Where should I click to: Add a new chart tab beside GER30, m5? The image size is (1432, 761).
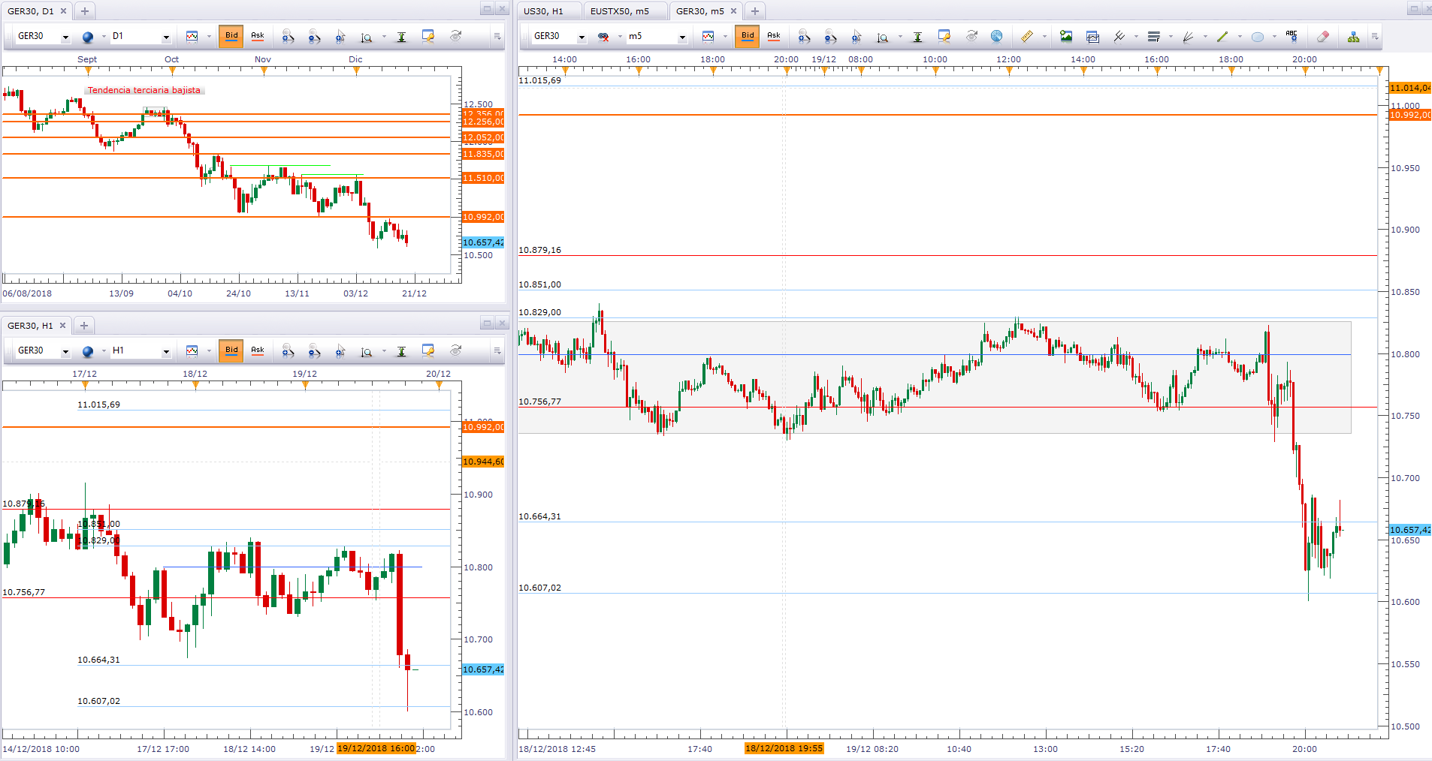pyautogui.click(x=755, y=11)
